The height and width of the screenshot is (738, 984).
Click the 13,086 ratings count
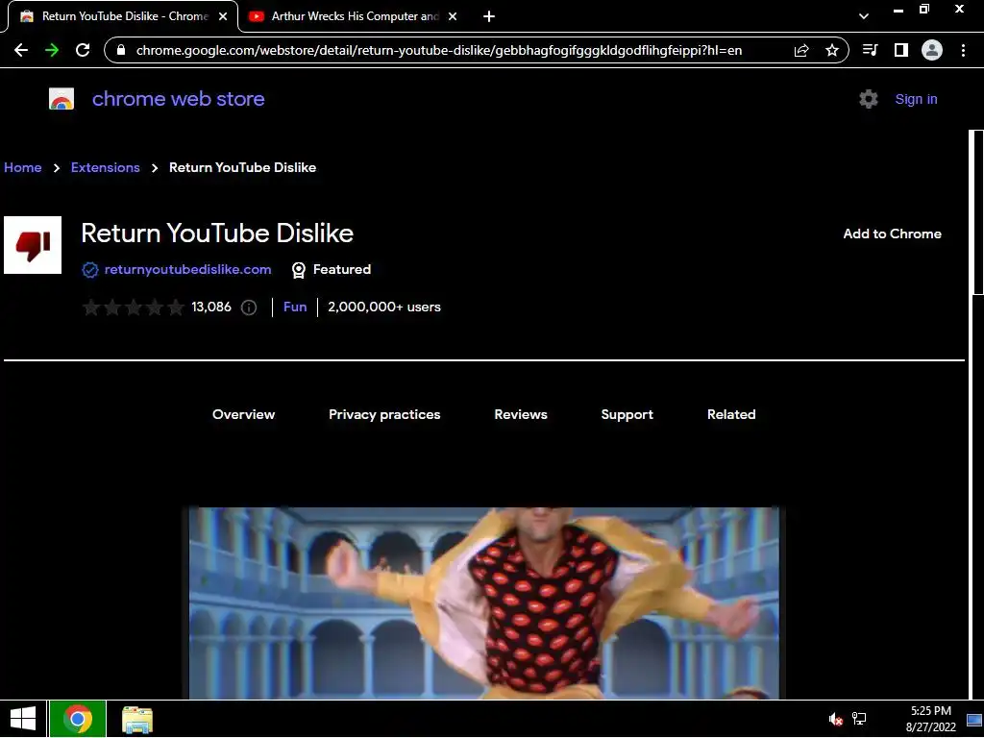(x=210, y=307)
